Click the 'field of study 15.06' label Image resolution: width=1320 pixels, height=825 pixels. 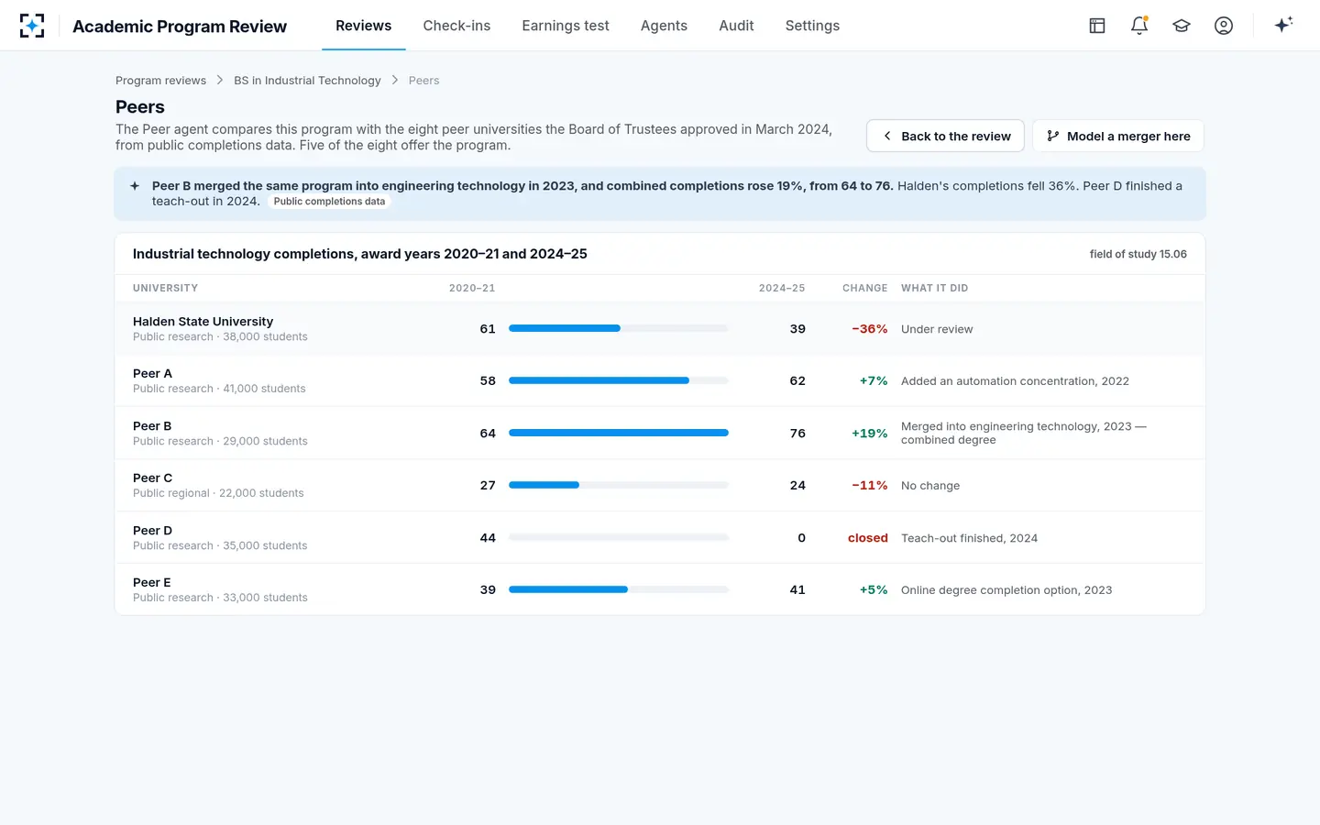(x=1138, y=254)
